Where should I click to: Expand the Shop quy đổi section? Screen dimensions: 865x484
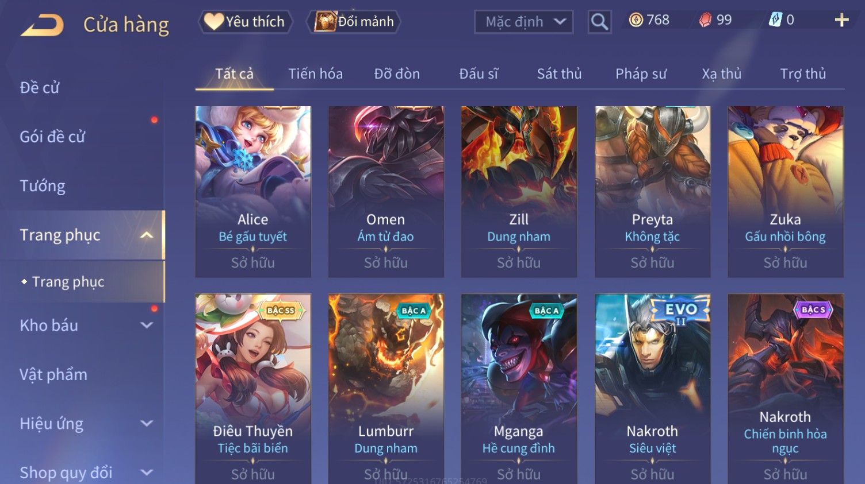pyautogui.click(x=147, y=473)
